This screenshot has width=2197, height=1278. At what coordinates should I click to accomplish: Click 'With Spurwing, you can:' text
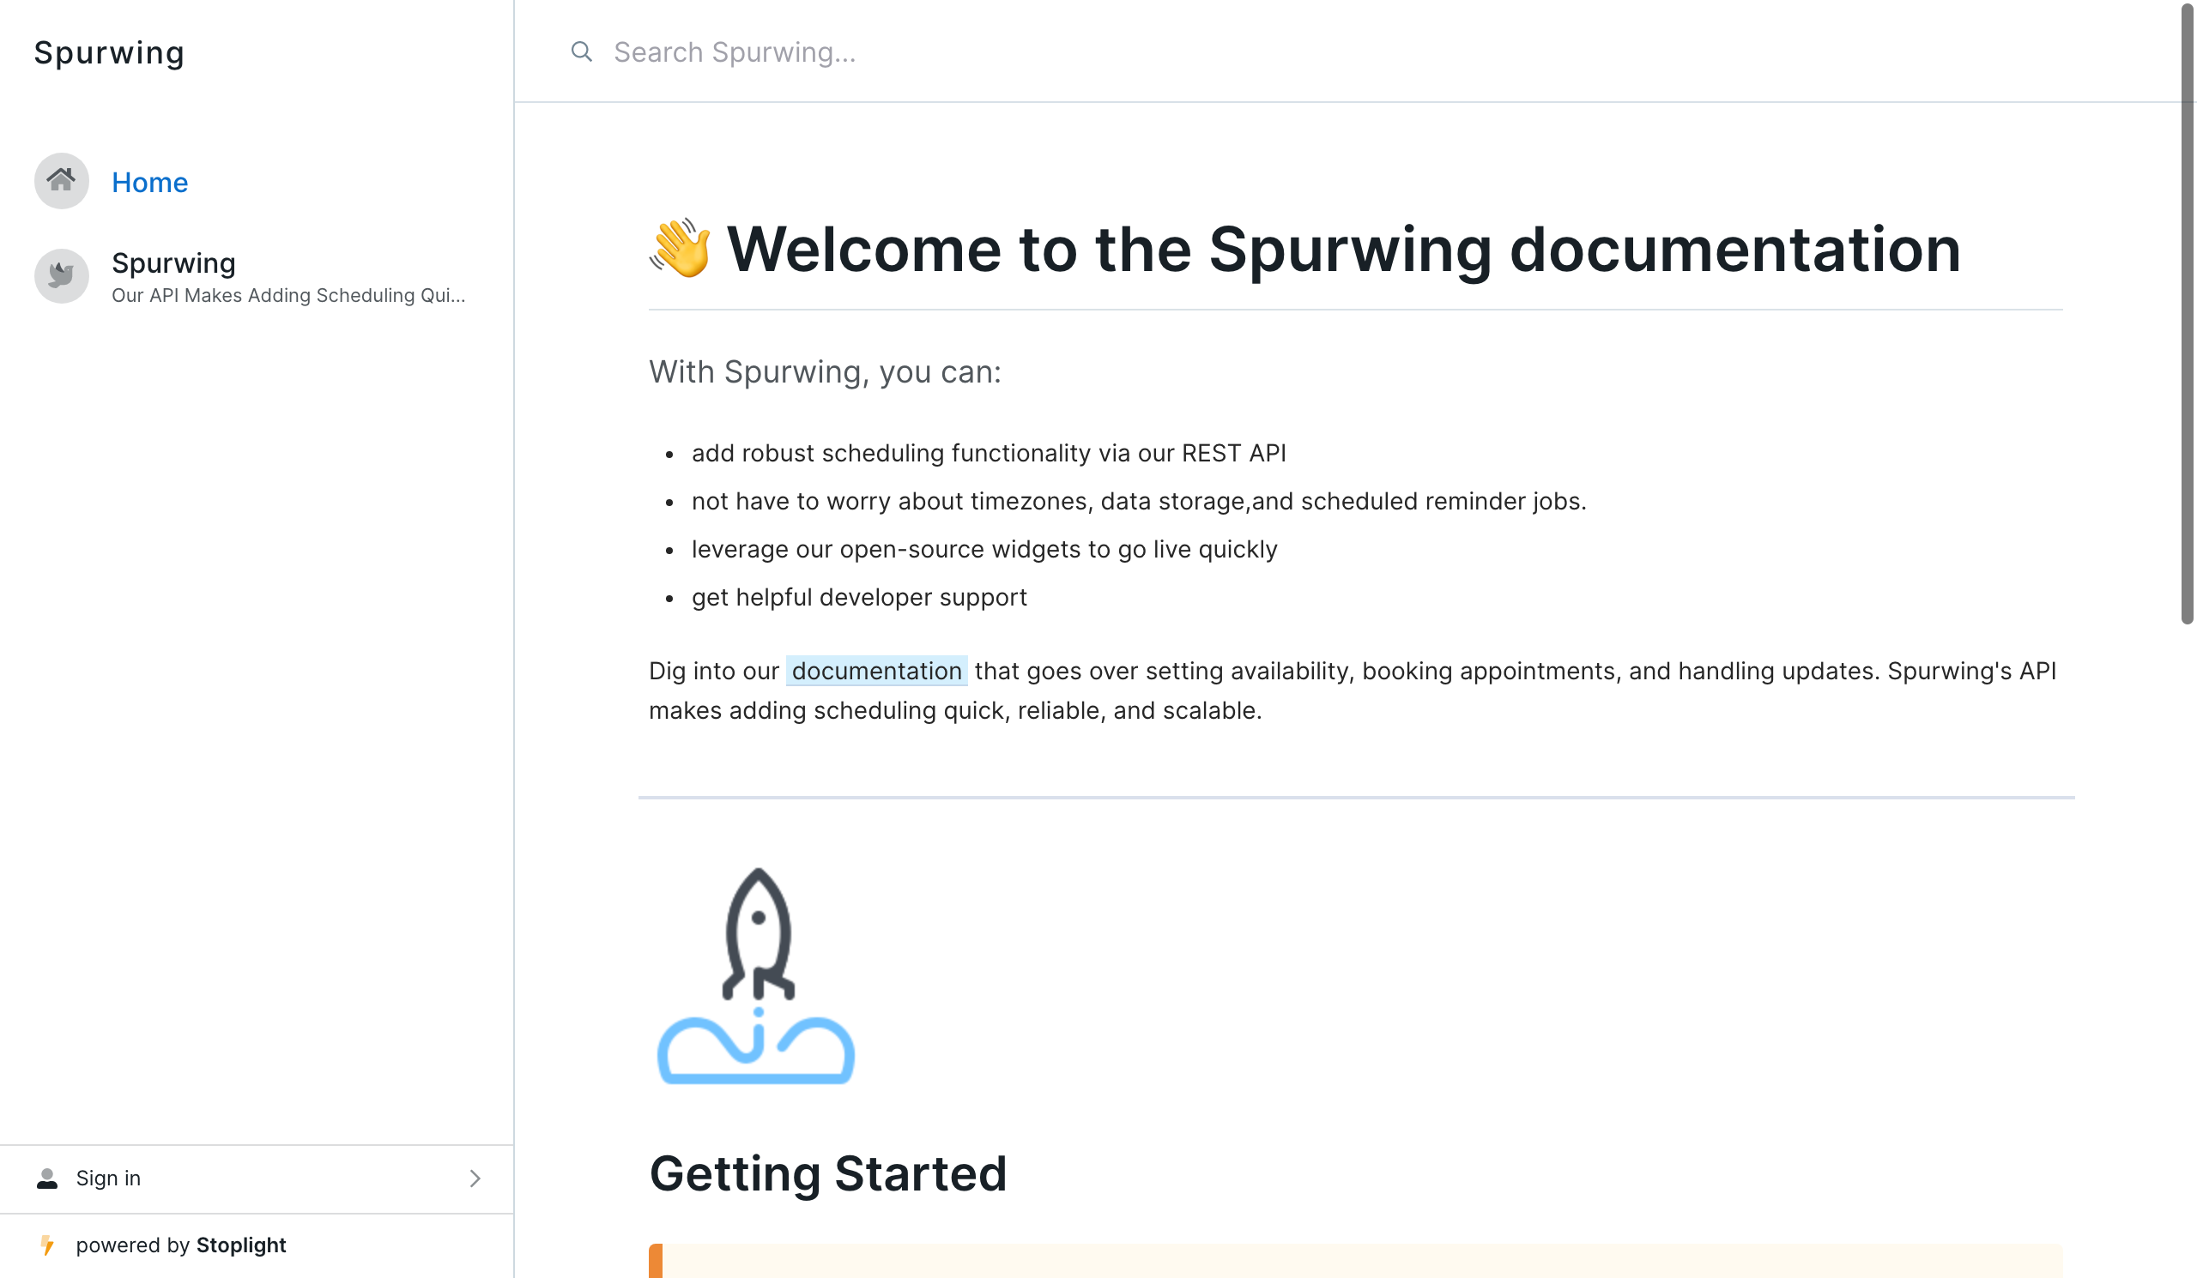(826, 373)
